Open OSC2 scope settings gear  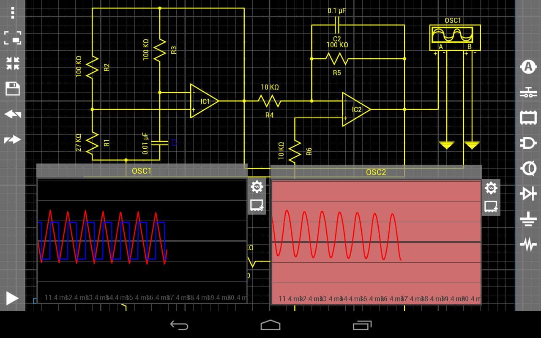point(491,188)
